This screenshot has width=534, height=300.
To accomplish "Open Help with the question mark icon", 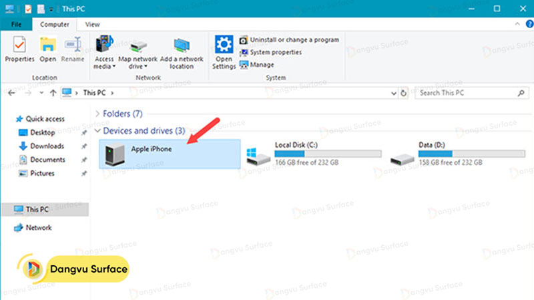I will coord(529,24).
